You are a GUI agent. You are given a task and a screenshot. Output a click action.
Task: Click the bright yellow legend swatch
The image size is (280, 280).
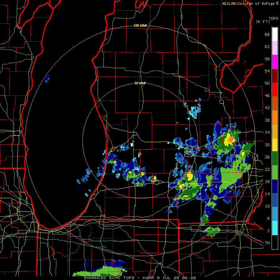pyautogui.click(x=275, y=145)
